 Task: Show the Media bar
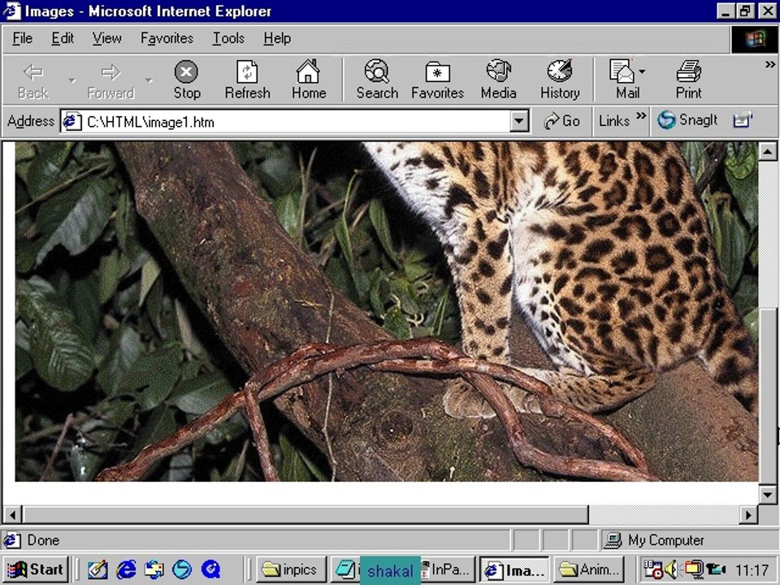pos(498,80)
